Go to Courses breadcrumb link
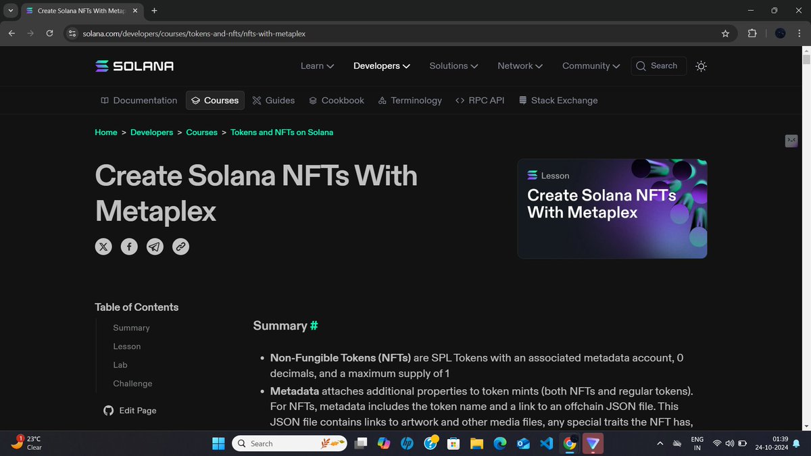The image size is (811, 456). point(201,132)
